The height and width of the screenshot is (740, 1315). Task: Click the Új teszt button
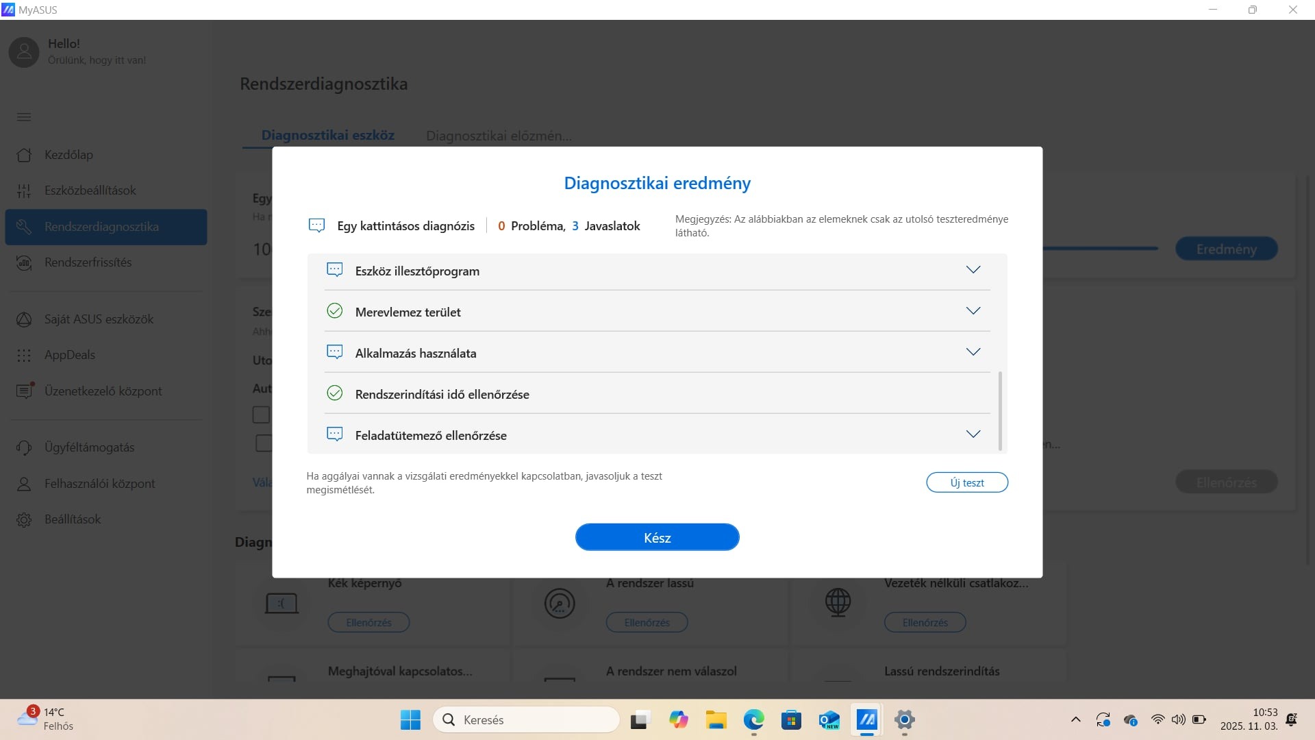tap(966, 482)
